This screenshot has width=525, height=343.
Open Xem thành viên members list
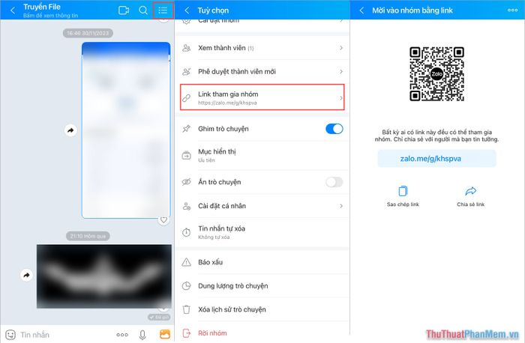coord(262,48)
